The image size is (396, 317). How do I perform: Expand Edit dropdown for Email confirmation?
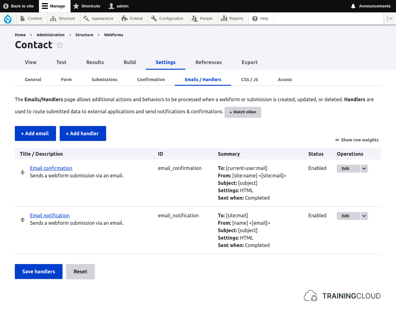click(364, 168)
